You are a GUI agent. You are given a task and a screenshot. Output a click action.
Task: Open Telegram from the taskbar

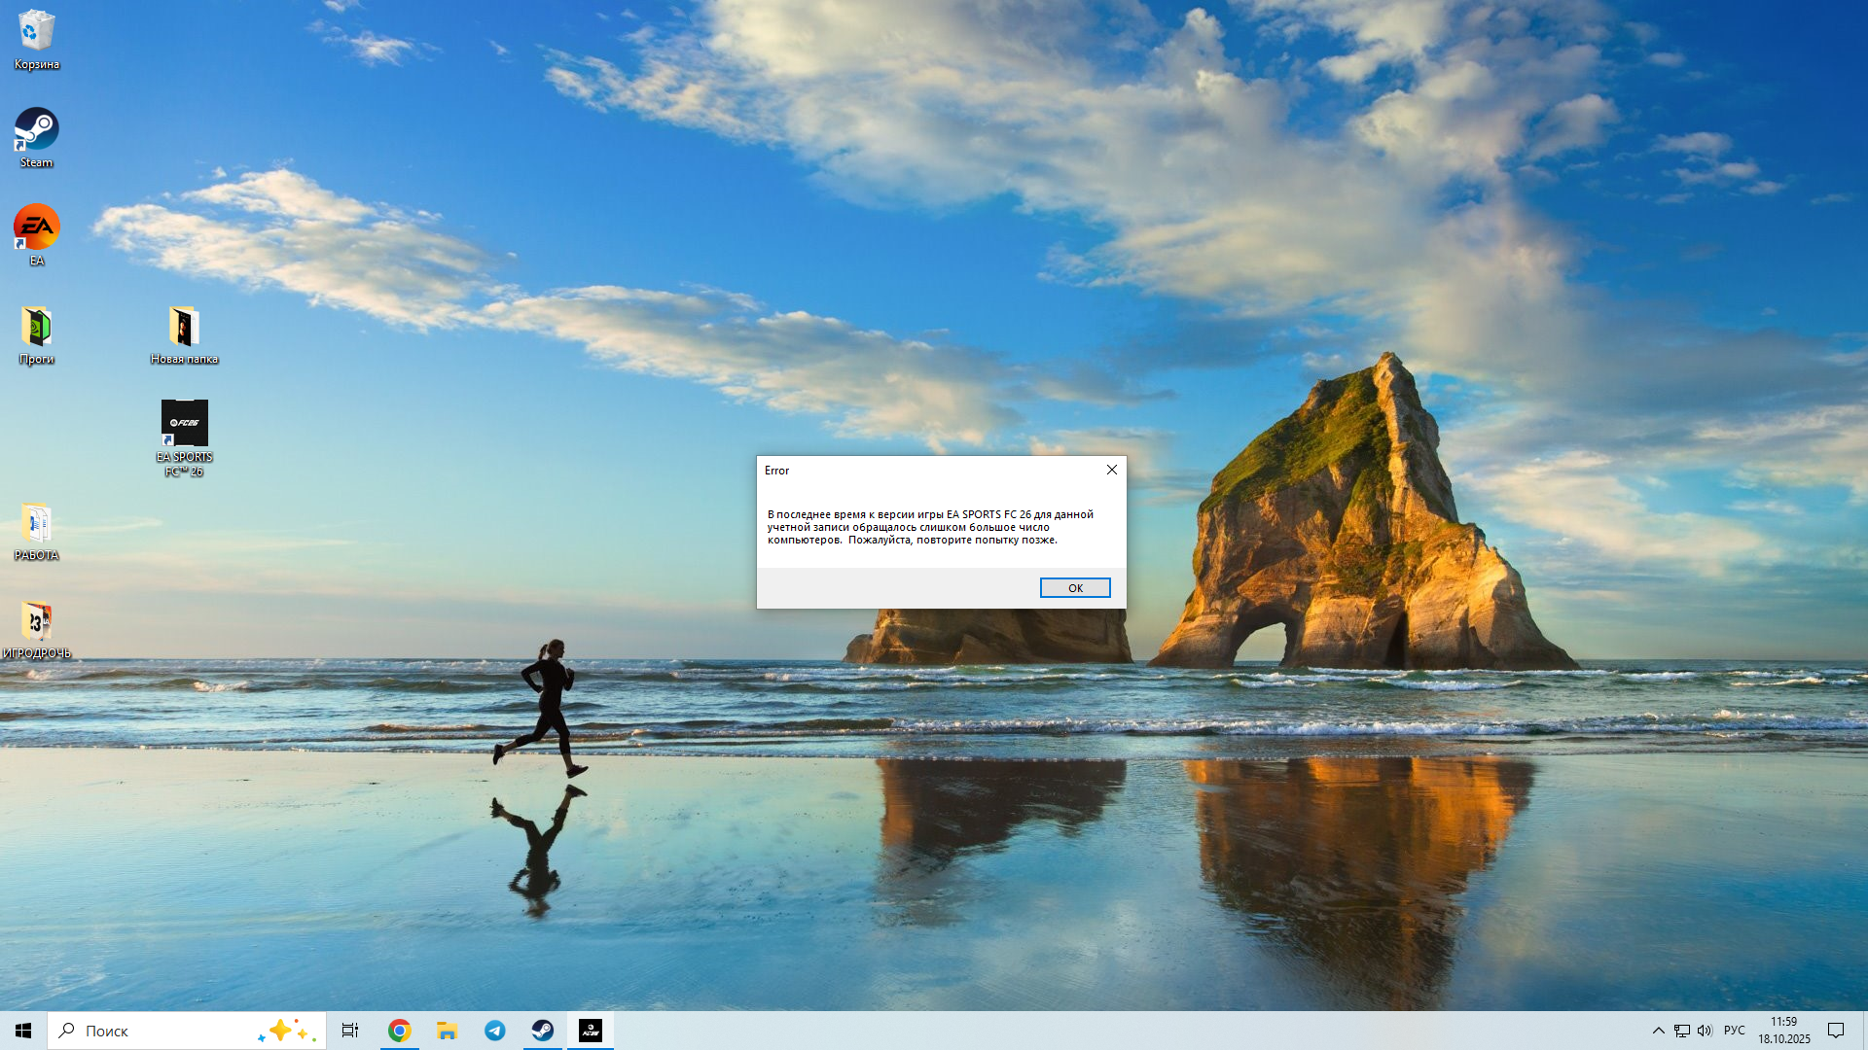coord(494,1031)
